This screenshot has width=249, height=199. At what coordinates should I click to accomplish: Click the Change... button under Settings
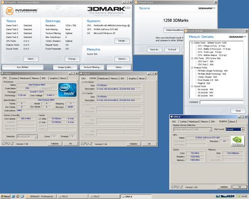72,59
